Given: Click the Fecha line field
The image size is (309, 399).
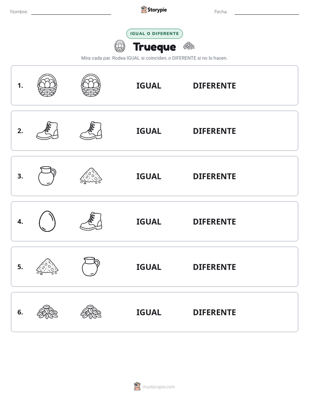Looking at the screenshot, I should tap(267, 12).
